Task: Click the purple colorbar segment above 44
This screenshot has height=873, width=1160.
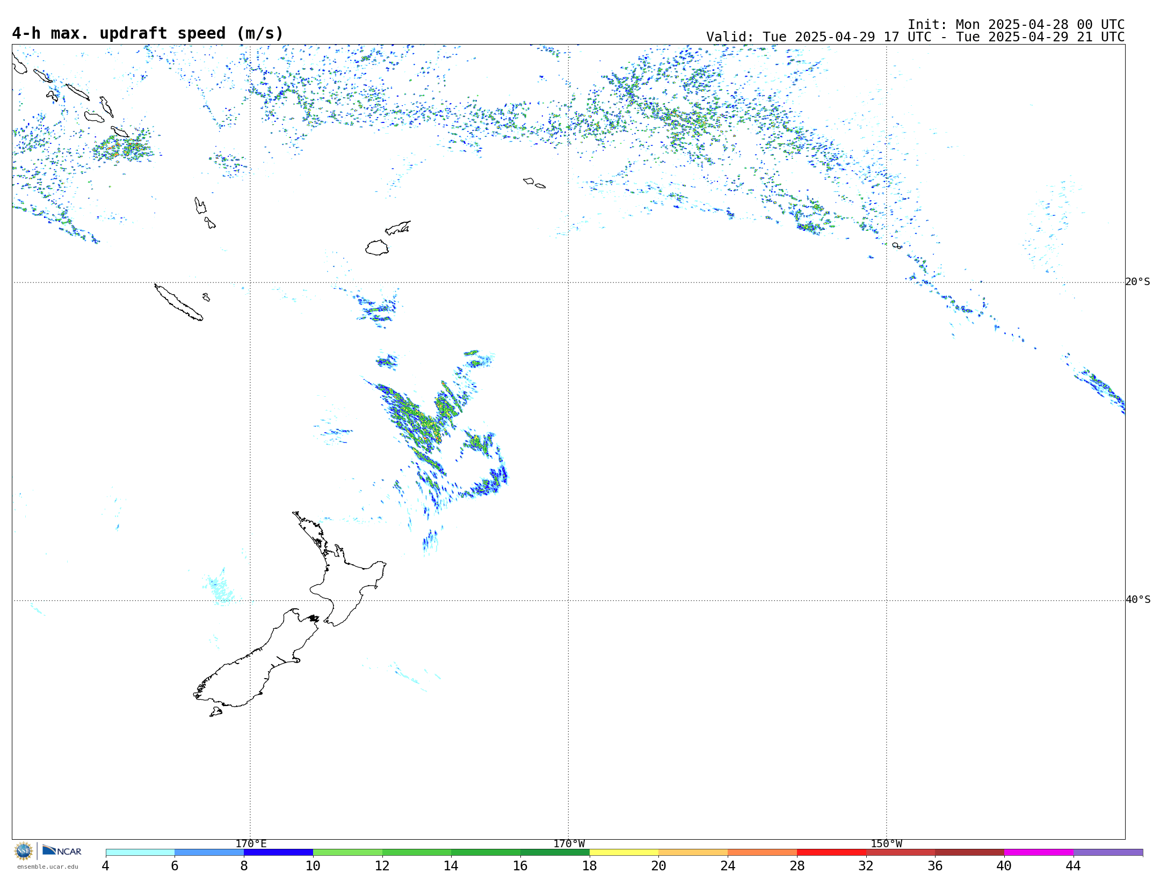Action: [1108, 853]
